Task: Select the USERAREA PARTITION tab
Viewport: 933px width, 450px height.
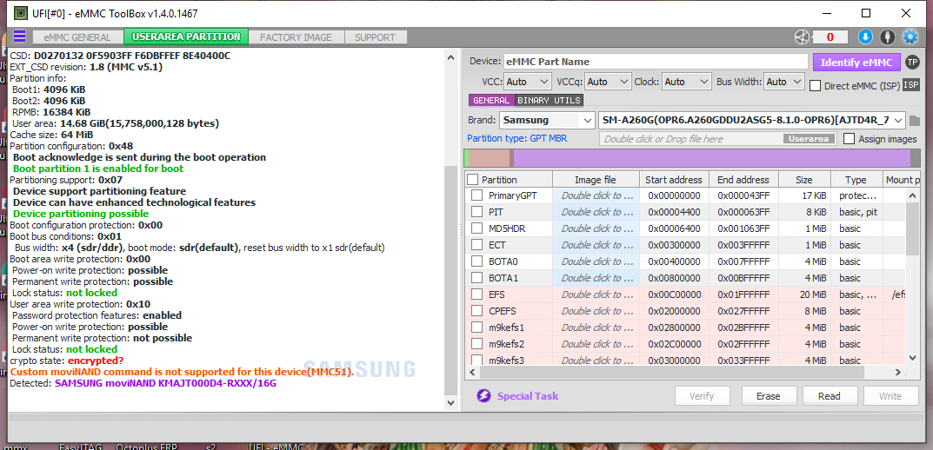Action: (x=186, y=36)
